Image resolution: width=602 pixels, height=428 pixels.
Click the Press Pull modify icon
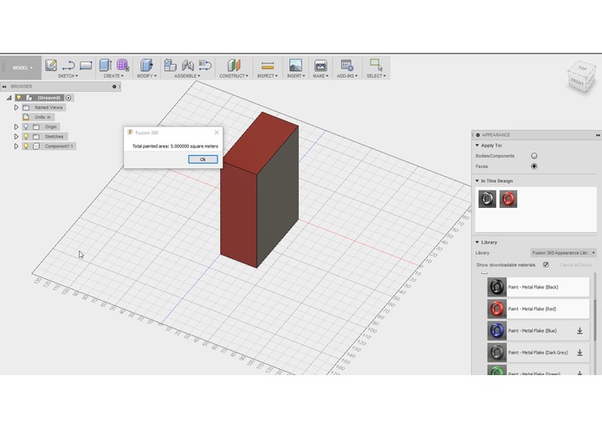[146, 65]
